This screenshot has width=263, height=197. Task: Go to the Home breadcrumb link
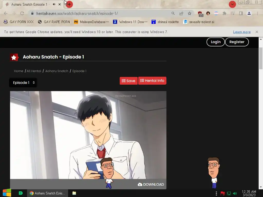click(18, 71)
